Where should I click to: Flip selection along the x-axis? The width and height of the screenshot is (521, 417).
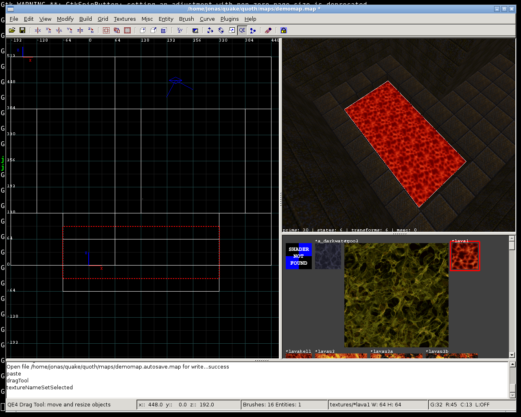pyautogui.click(x=38, y=30)
